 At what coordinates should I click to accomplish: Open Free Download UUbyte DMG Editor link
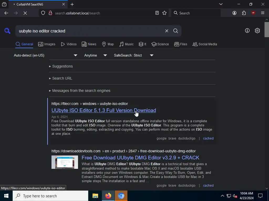140,158
